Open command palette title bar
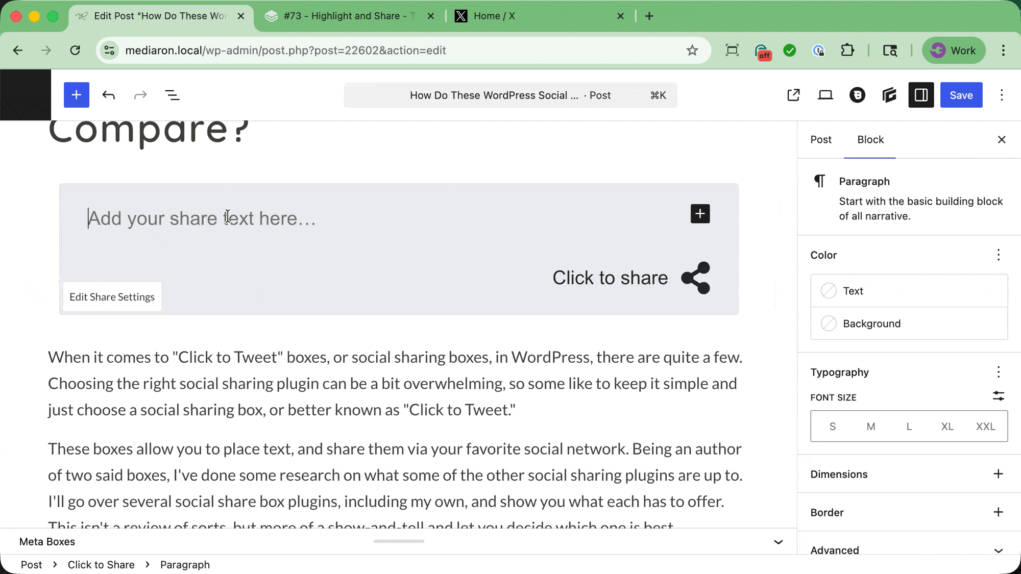Image resolution: width=1021 pixels, height=574 pixels. (x=510, y=95)
